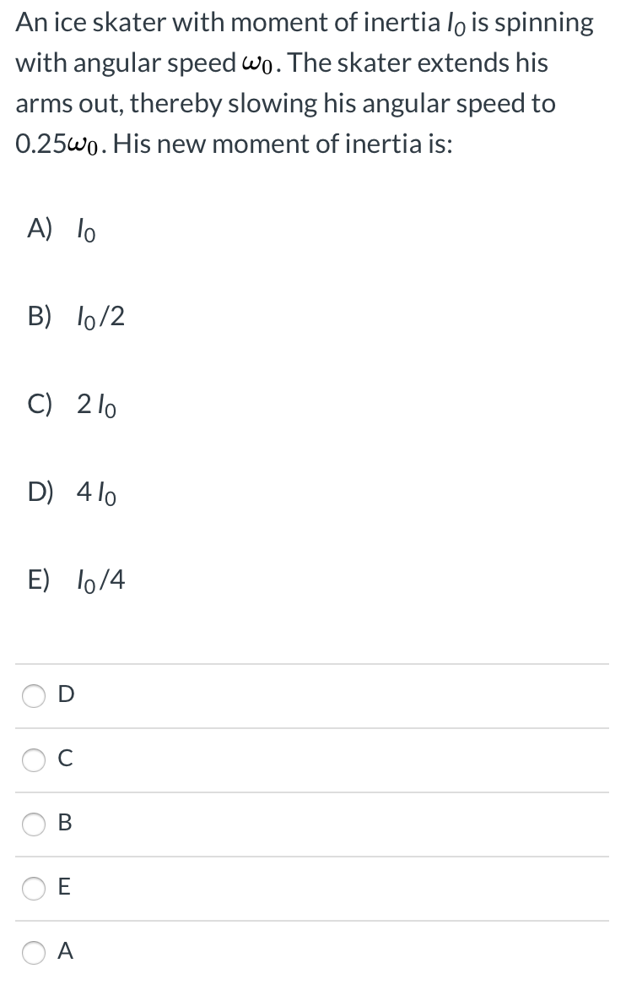The image size is (626, 985).
Task: Click the letter C label beside its radio
Action: click(x=66, y=760)
